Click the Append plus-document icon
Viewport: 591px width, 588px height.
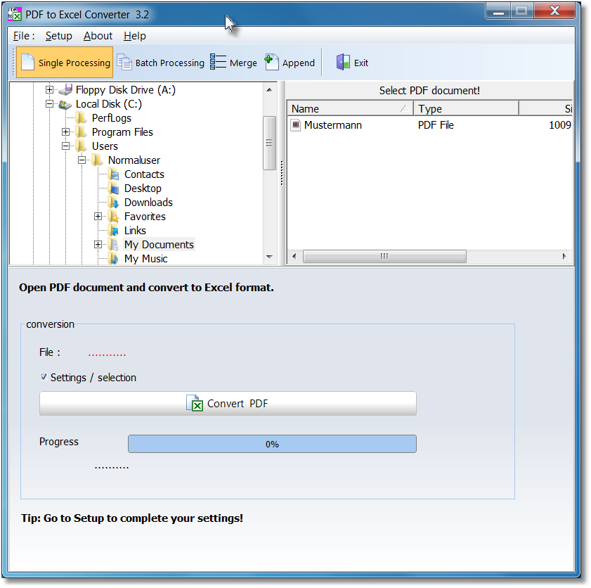pos(271,62)
